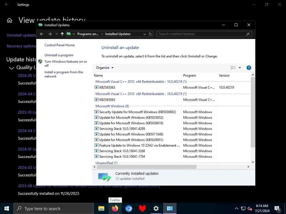Click version cell 10.0.40219

[227, 87]
